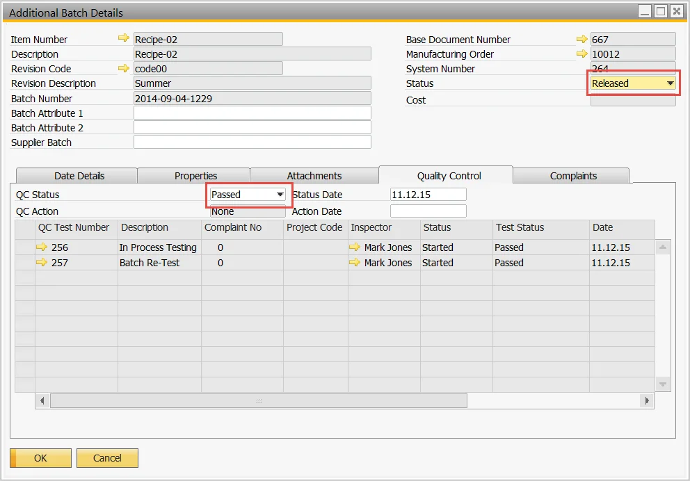This screenshot has height=481, width=690.
Task: Click the scroll left arrow of table
Action: 42,400
